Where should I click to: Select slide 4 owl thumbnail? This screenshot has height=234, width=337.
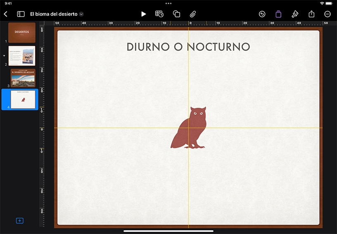click(23, 99)
